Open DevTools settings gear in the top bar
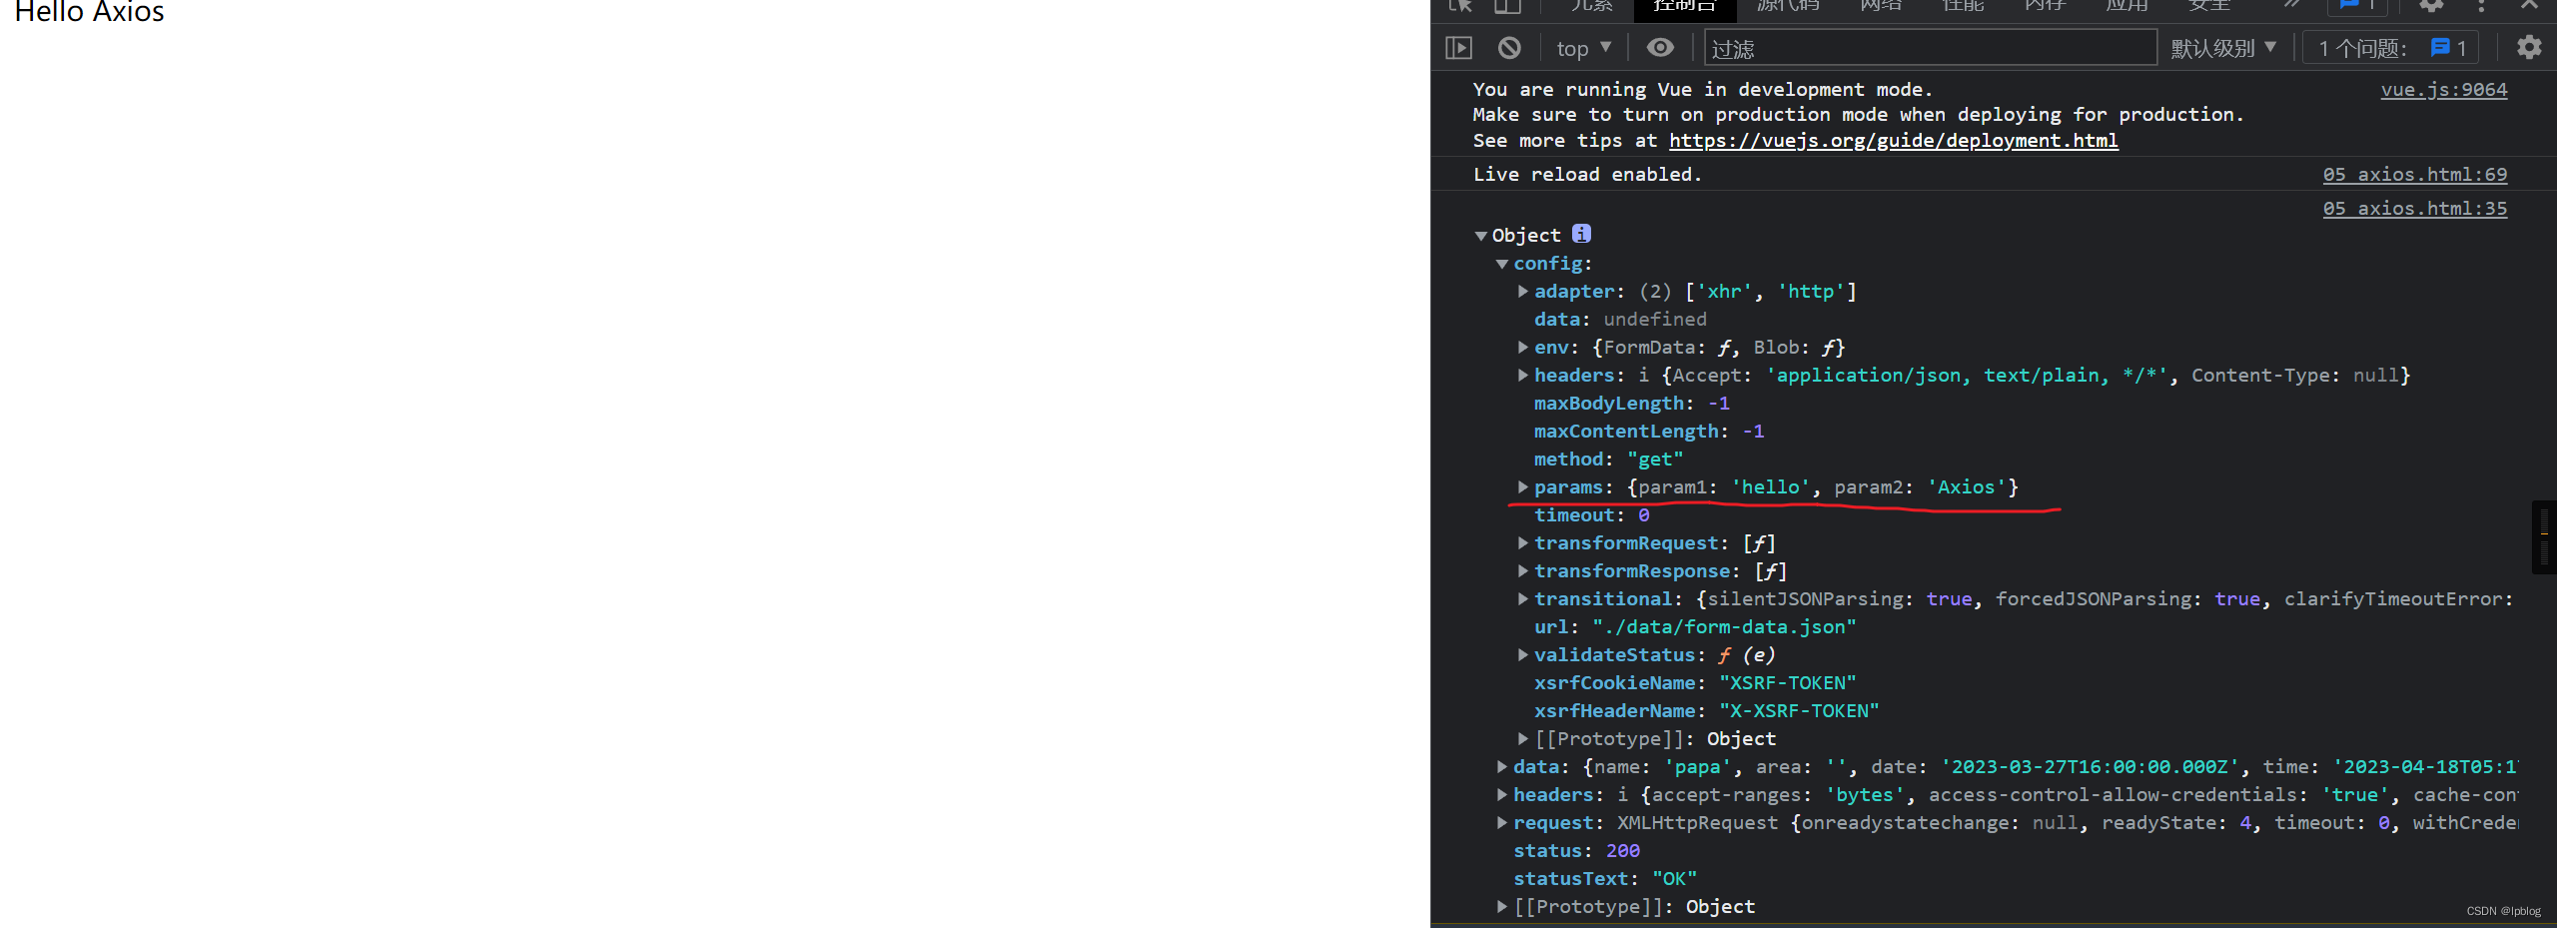Viewport: 2557px width, 928px height. pos(2431,5)
